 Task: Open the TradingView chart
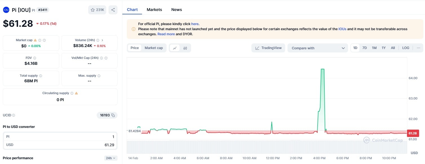coord(268,48)
